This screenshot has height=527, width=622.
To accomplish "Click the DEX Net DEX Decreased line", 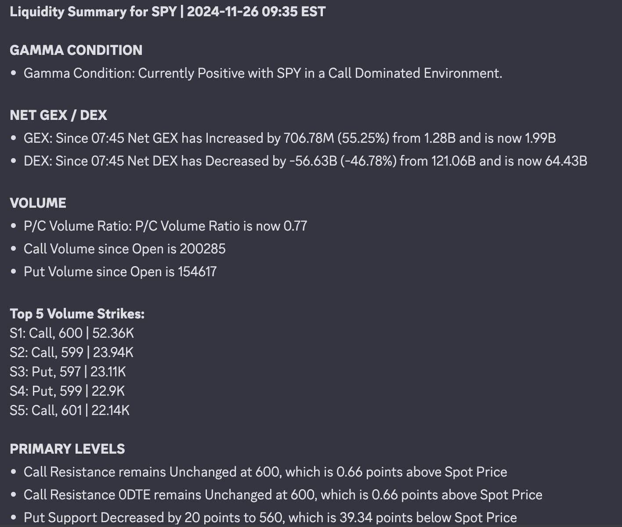I will click(x=305, y=161).
